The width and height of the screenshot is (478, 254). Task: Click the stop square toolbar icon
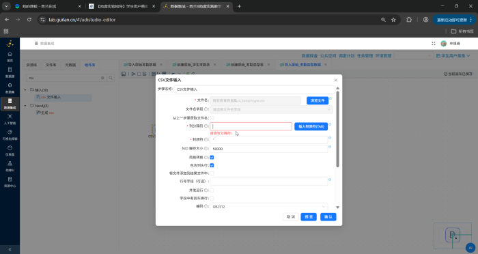(x=139, y=74)
